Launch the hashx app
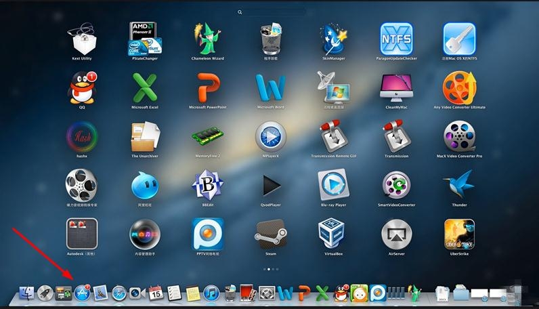The width and height of the screenshot is (539, 309). [82, 137]
